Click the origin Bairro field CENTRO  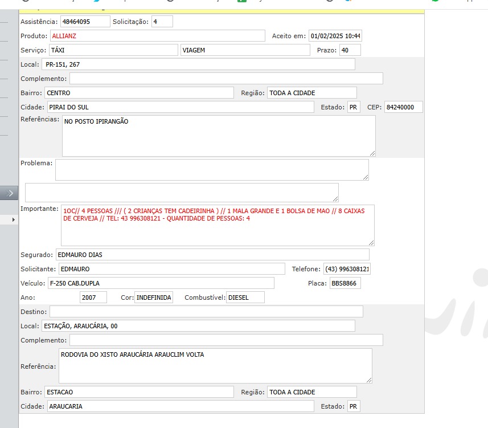pyautogui.click(x=139, y=93)
